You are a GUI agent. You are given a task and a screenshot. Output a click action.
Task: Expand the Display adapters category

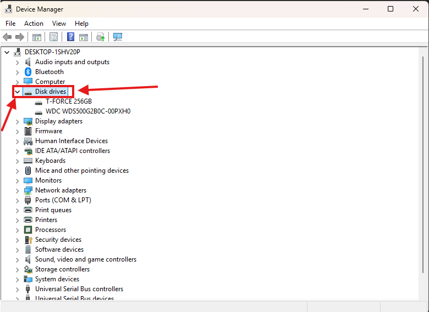(x=18, y=121)
